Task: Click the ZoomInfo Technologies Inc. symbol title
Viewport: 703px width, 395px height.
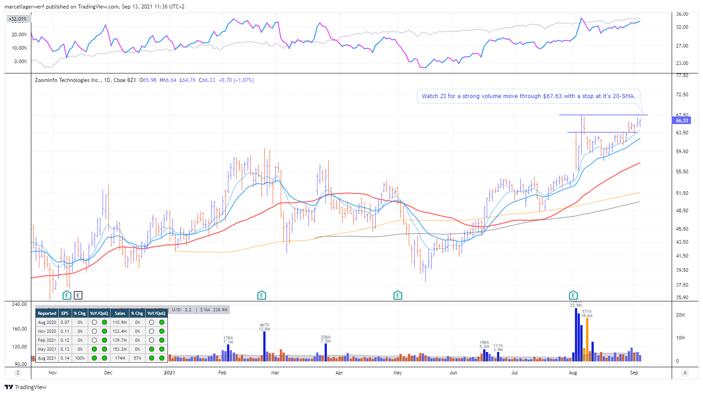Action: coord(68,80)
